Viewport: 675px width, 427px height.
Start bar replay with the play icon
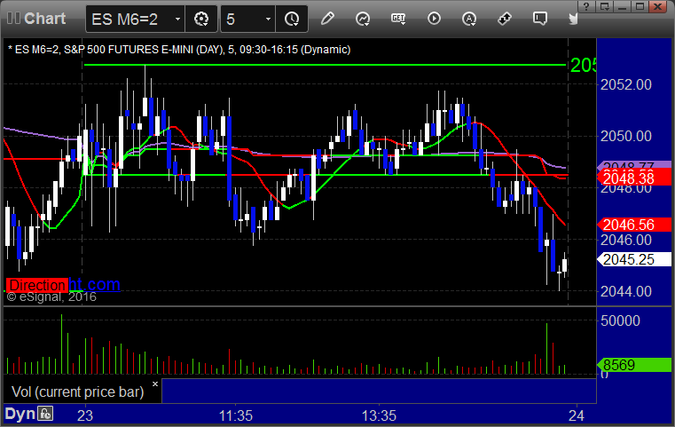(x=434, y=19)
